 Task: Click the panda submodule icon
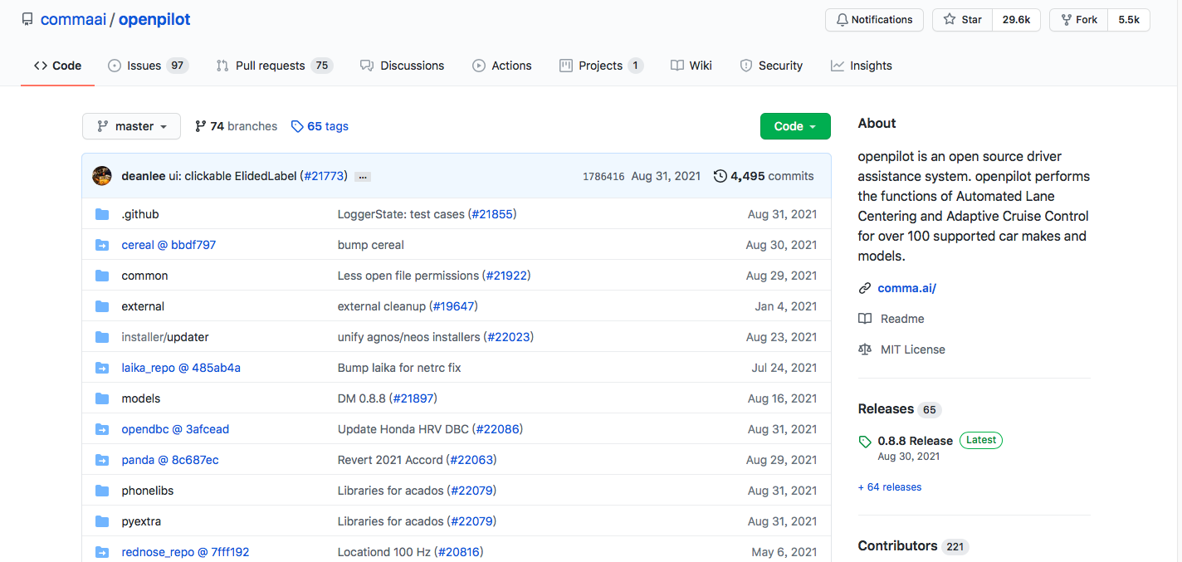pyautogui.click(x=102, y=460)
